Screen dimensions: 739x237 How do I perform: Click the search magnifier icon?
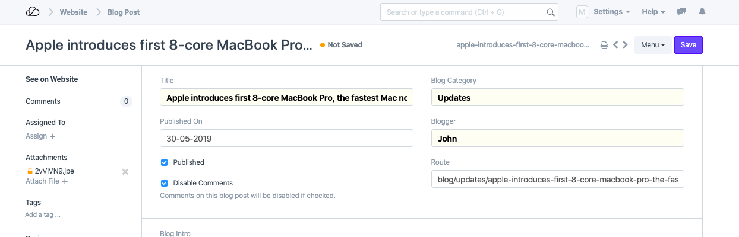click(x=551, y=12)
